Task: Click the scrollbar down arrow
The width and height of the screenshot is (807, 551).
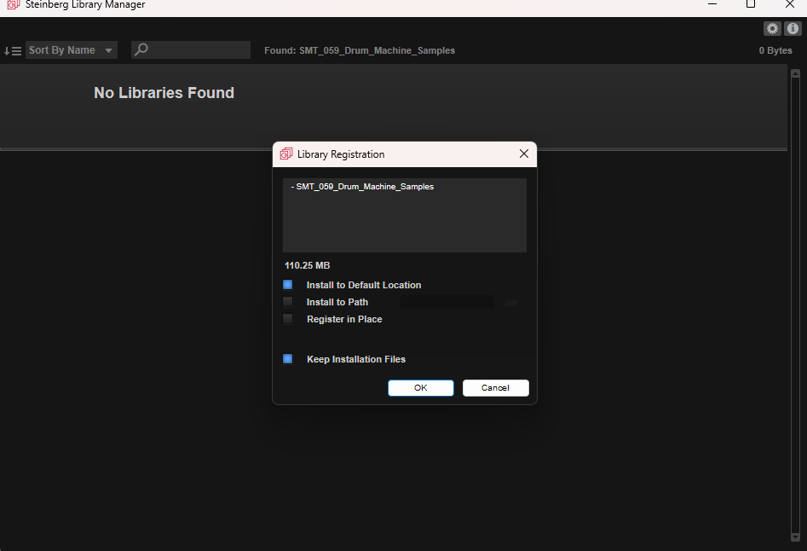Action: click(x=795, y=537)
